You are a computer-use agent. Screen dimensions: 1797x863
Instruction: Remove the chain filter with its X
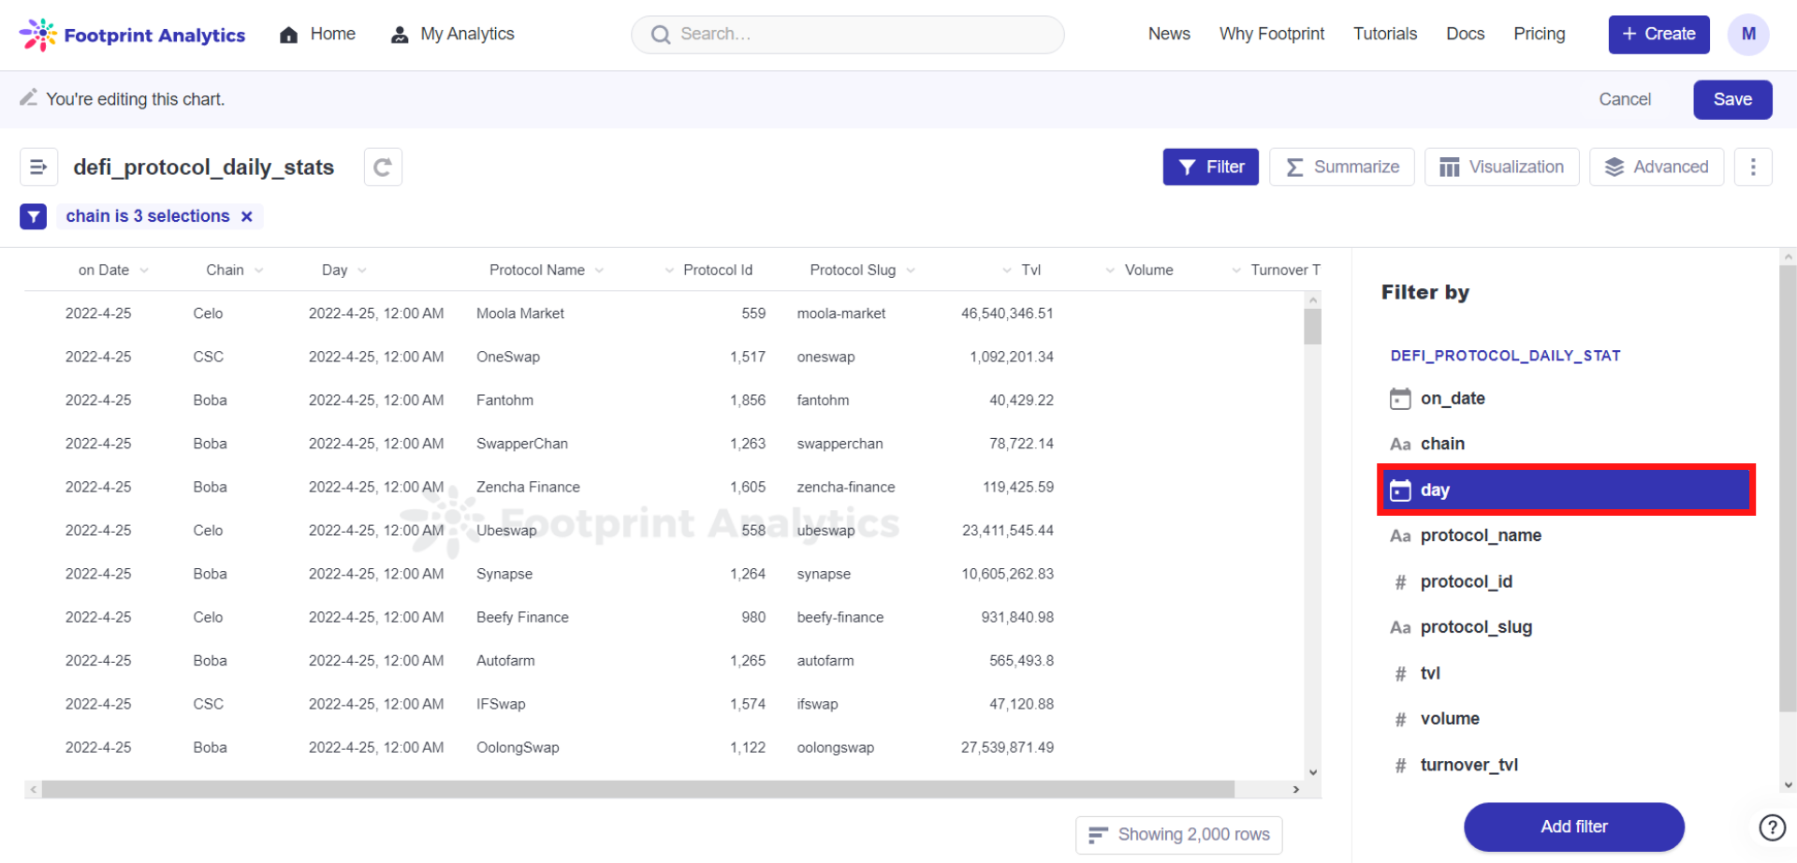point(247,216)
